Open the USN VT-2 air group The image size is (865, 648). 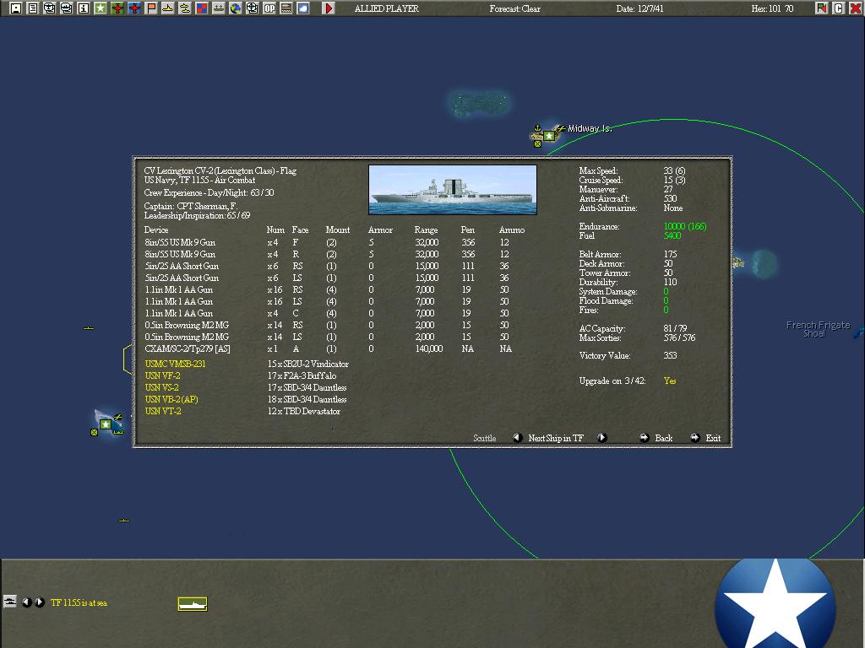click(163, 411)
